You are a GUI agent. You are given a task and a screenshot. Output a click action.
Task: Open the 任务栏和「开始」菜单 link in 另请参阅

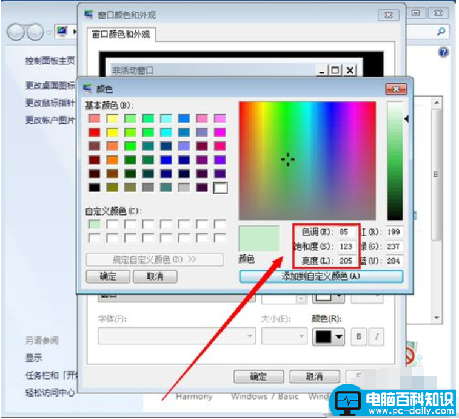click(51, 375)
